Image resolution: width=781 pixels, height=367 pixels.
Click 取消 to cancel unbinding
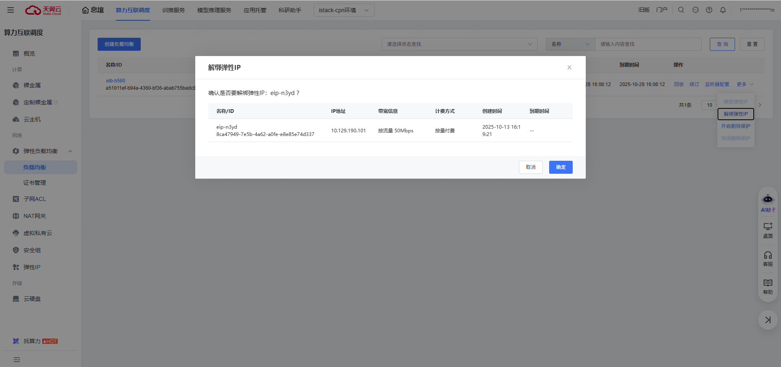[530, 167]
